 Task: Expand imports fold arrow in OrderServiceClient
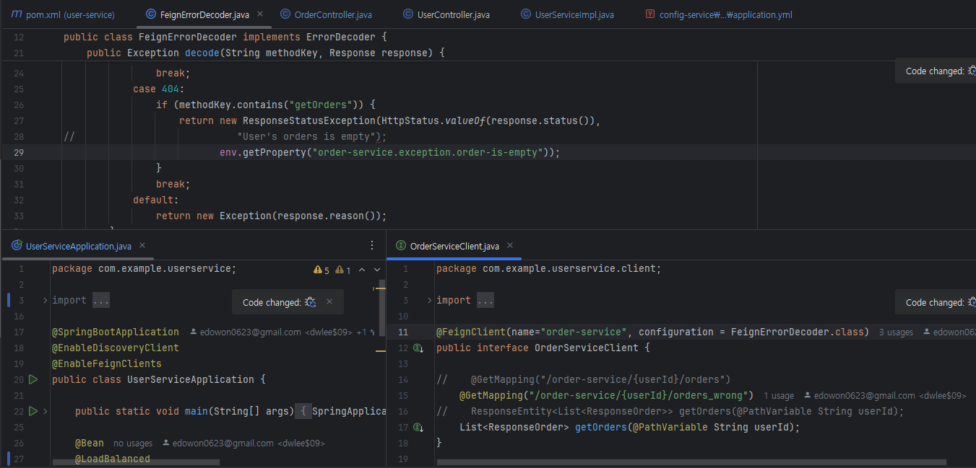click(429, 300)
